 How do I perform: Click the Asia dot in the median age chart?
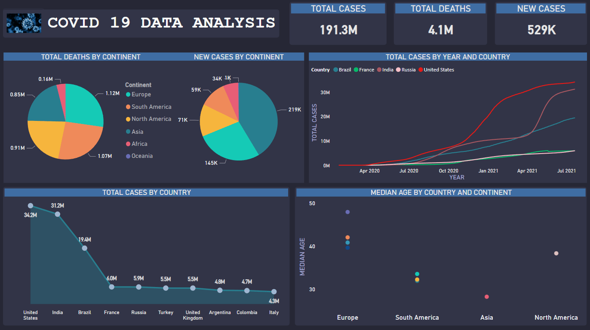tap(487, 297)
